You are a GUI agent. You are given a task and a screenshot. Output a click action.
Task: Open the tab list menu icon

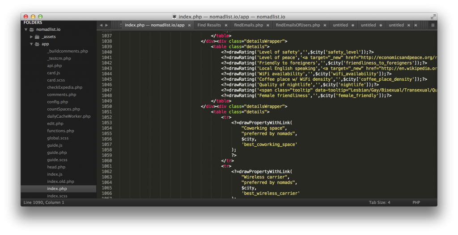click(x=433, y=25)
